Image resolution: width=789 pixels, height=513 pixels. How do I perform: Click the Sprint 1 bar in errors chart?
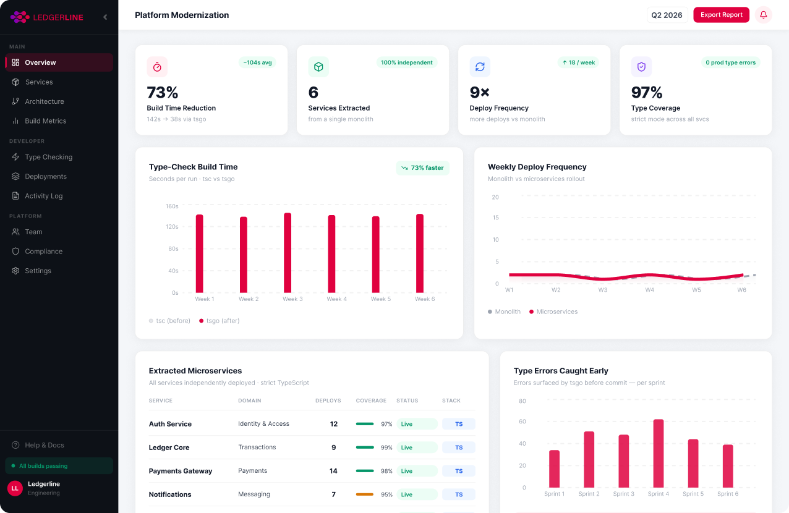click(x=555, y=468)
